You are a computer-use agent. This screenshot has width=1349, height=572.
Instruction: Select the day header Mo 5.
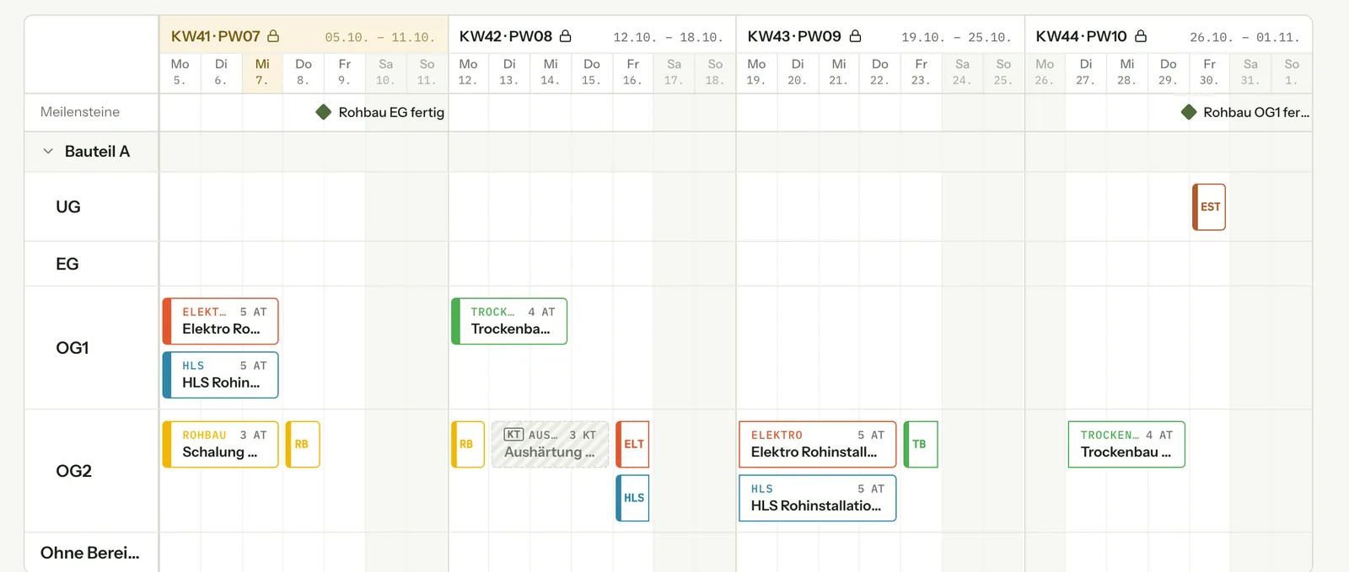[x=180, y=72]
